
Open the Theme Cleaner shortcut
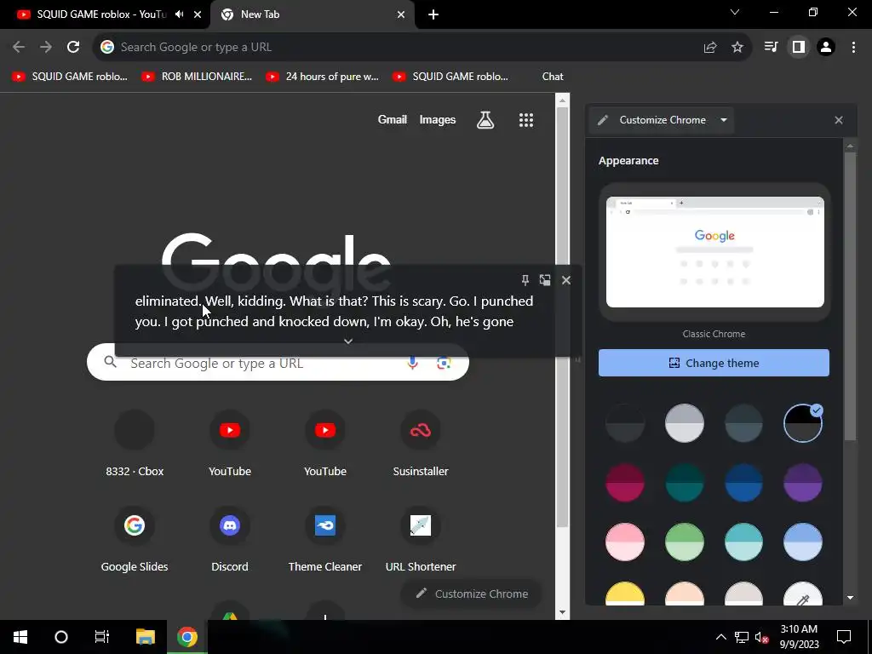(x=324, y=540)
